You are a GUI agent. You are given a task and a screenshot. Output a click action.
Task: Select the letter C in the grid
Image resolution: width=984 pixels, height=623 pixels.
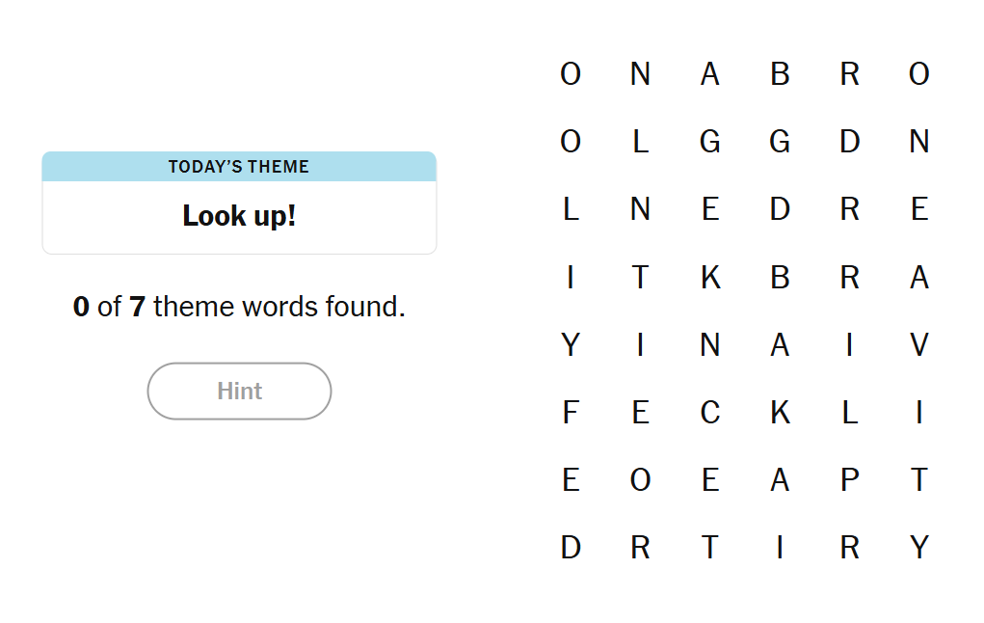click(710, 413)
